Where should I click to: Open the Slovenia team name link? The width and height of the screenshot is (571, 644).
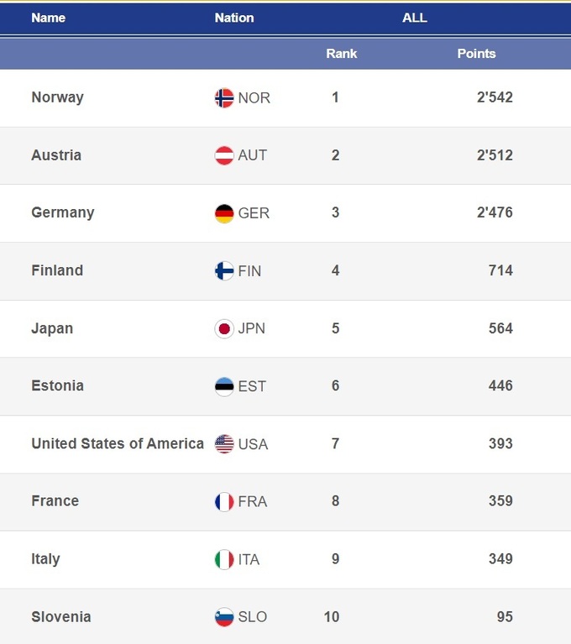(x=60, y=617)
